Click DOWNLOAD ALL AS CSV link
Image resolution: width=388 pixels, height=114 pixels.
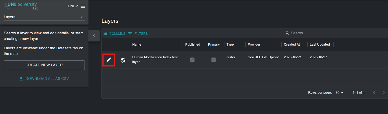click(44, 79)
